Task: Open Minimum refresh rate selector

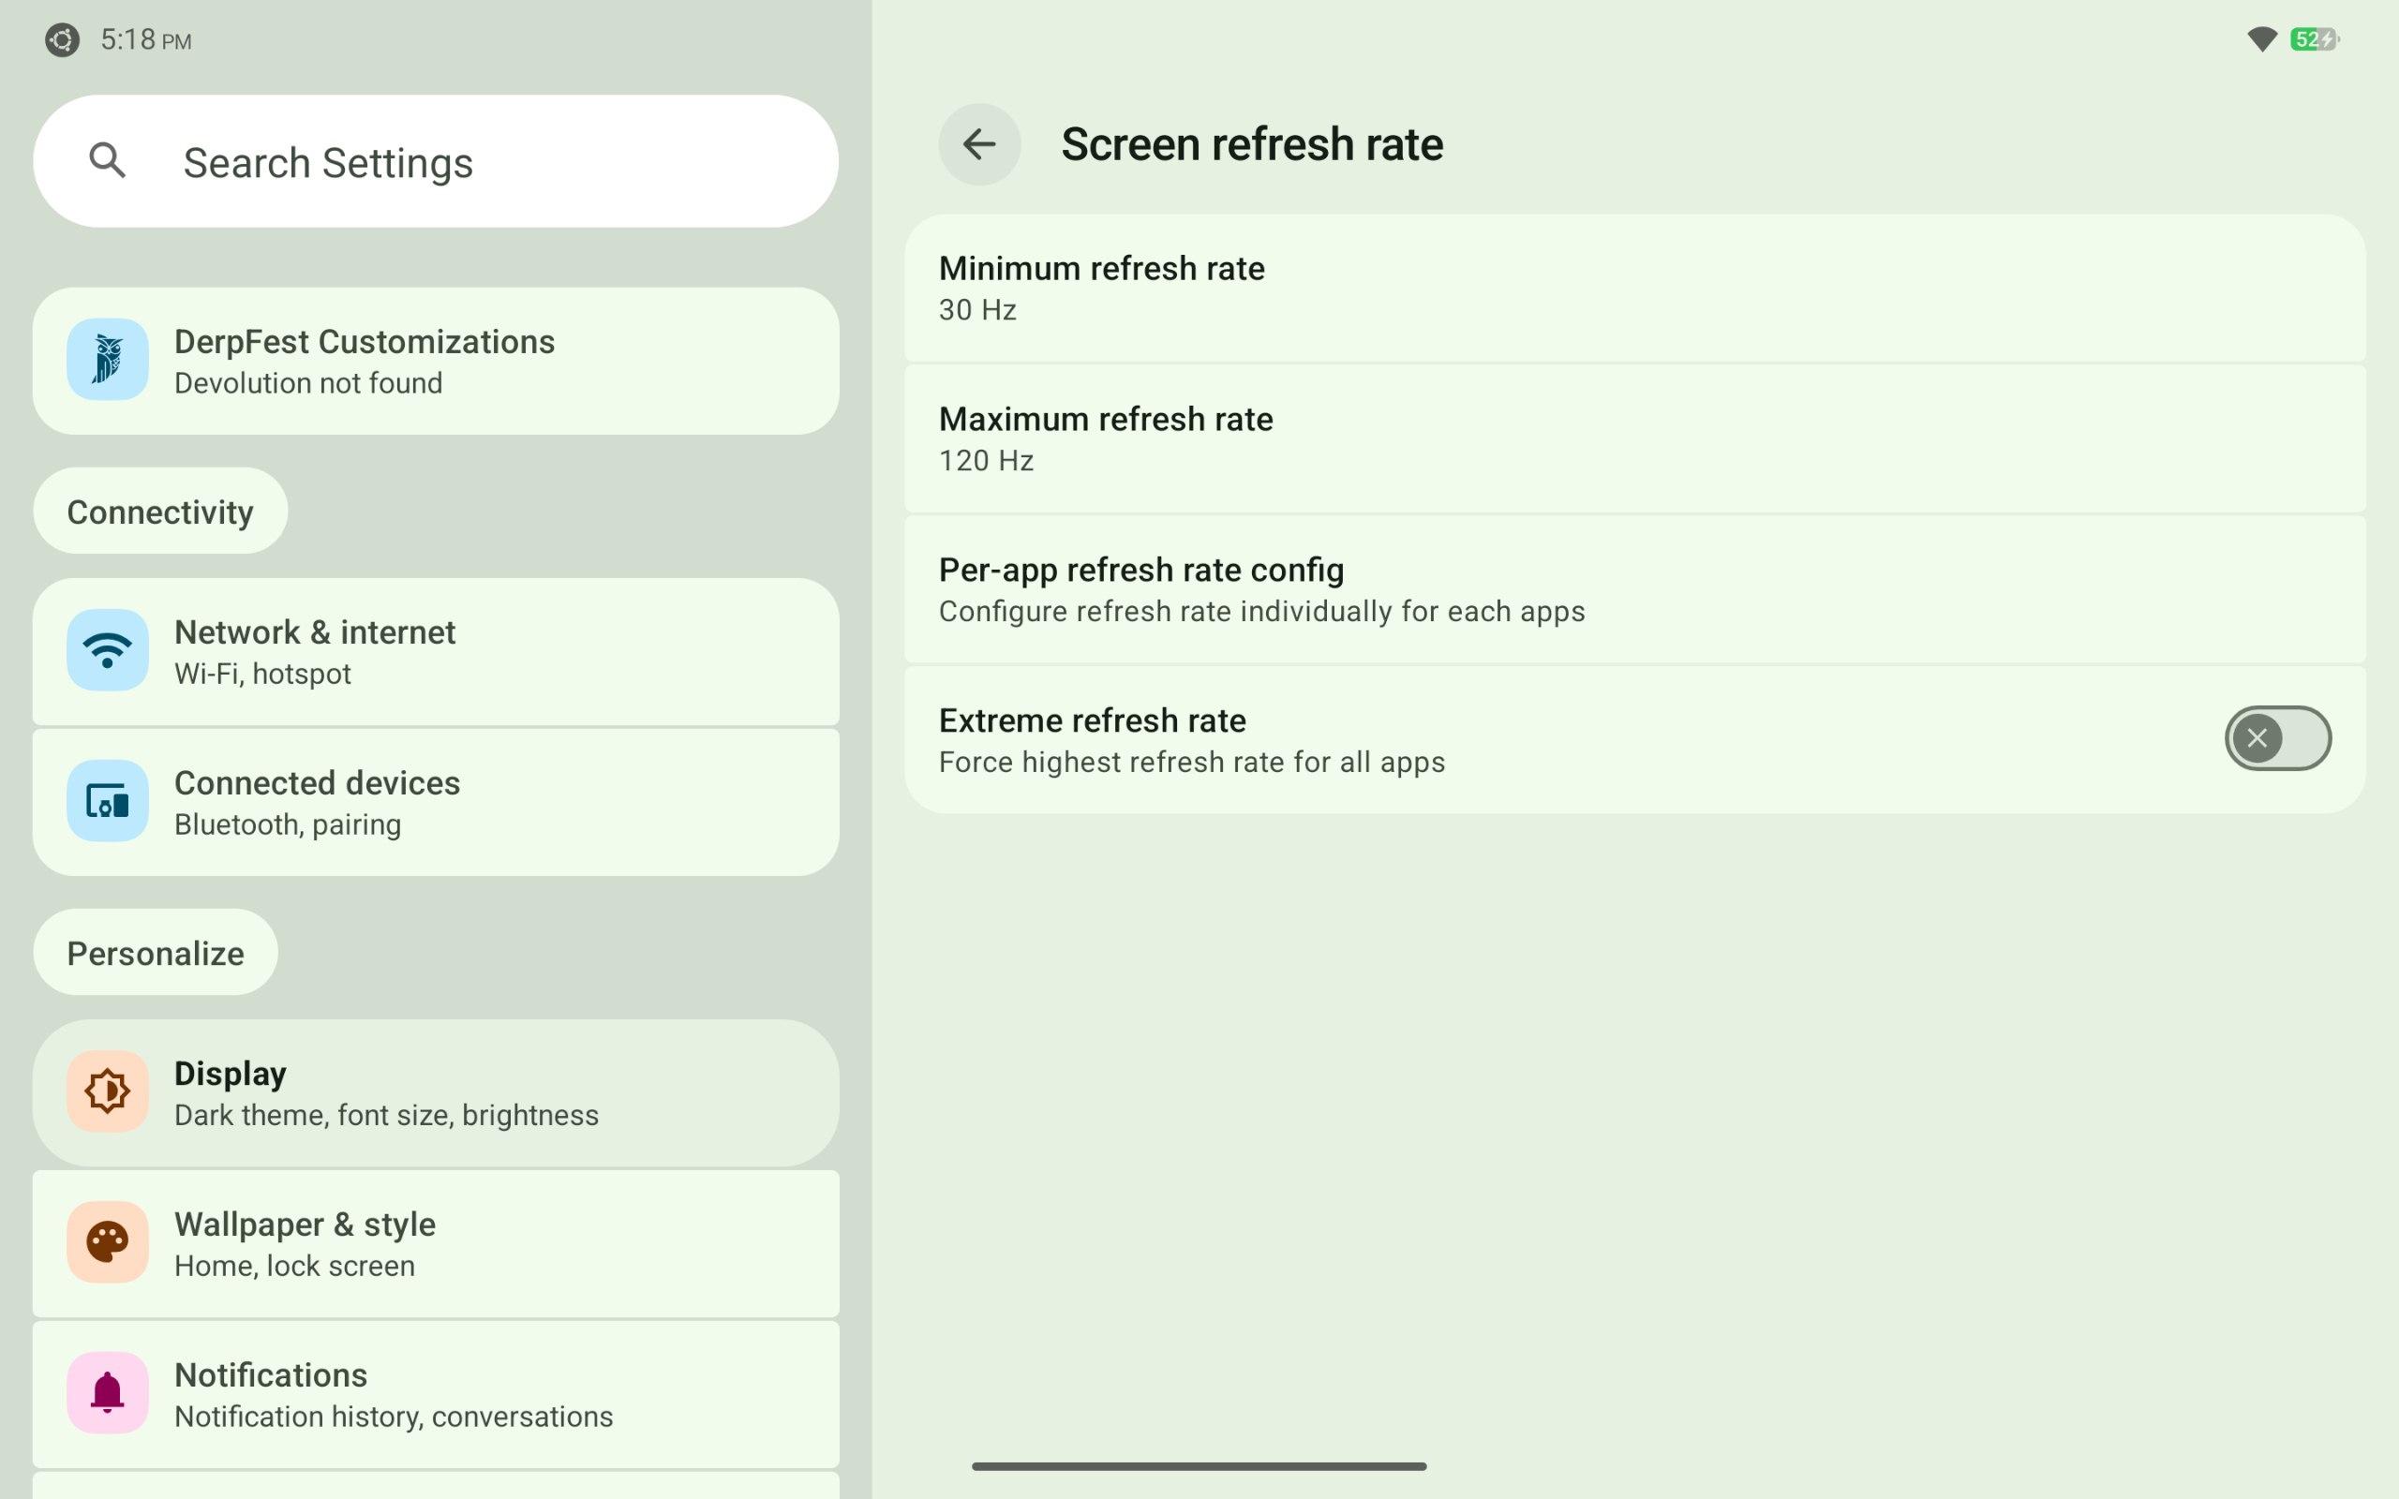Action: tap(1633, 289)
